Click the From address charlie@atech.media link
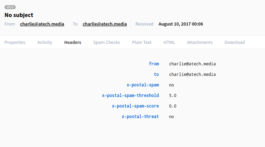Screen dimensions: 265x147 [x=42, y=24]
